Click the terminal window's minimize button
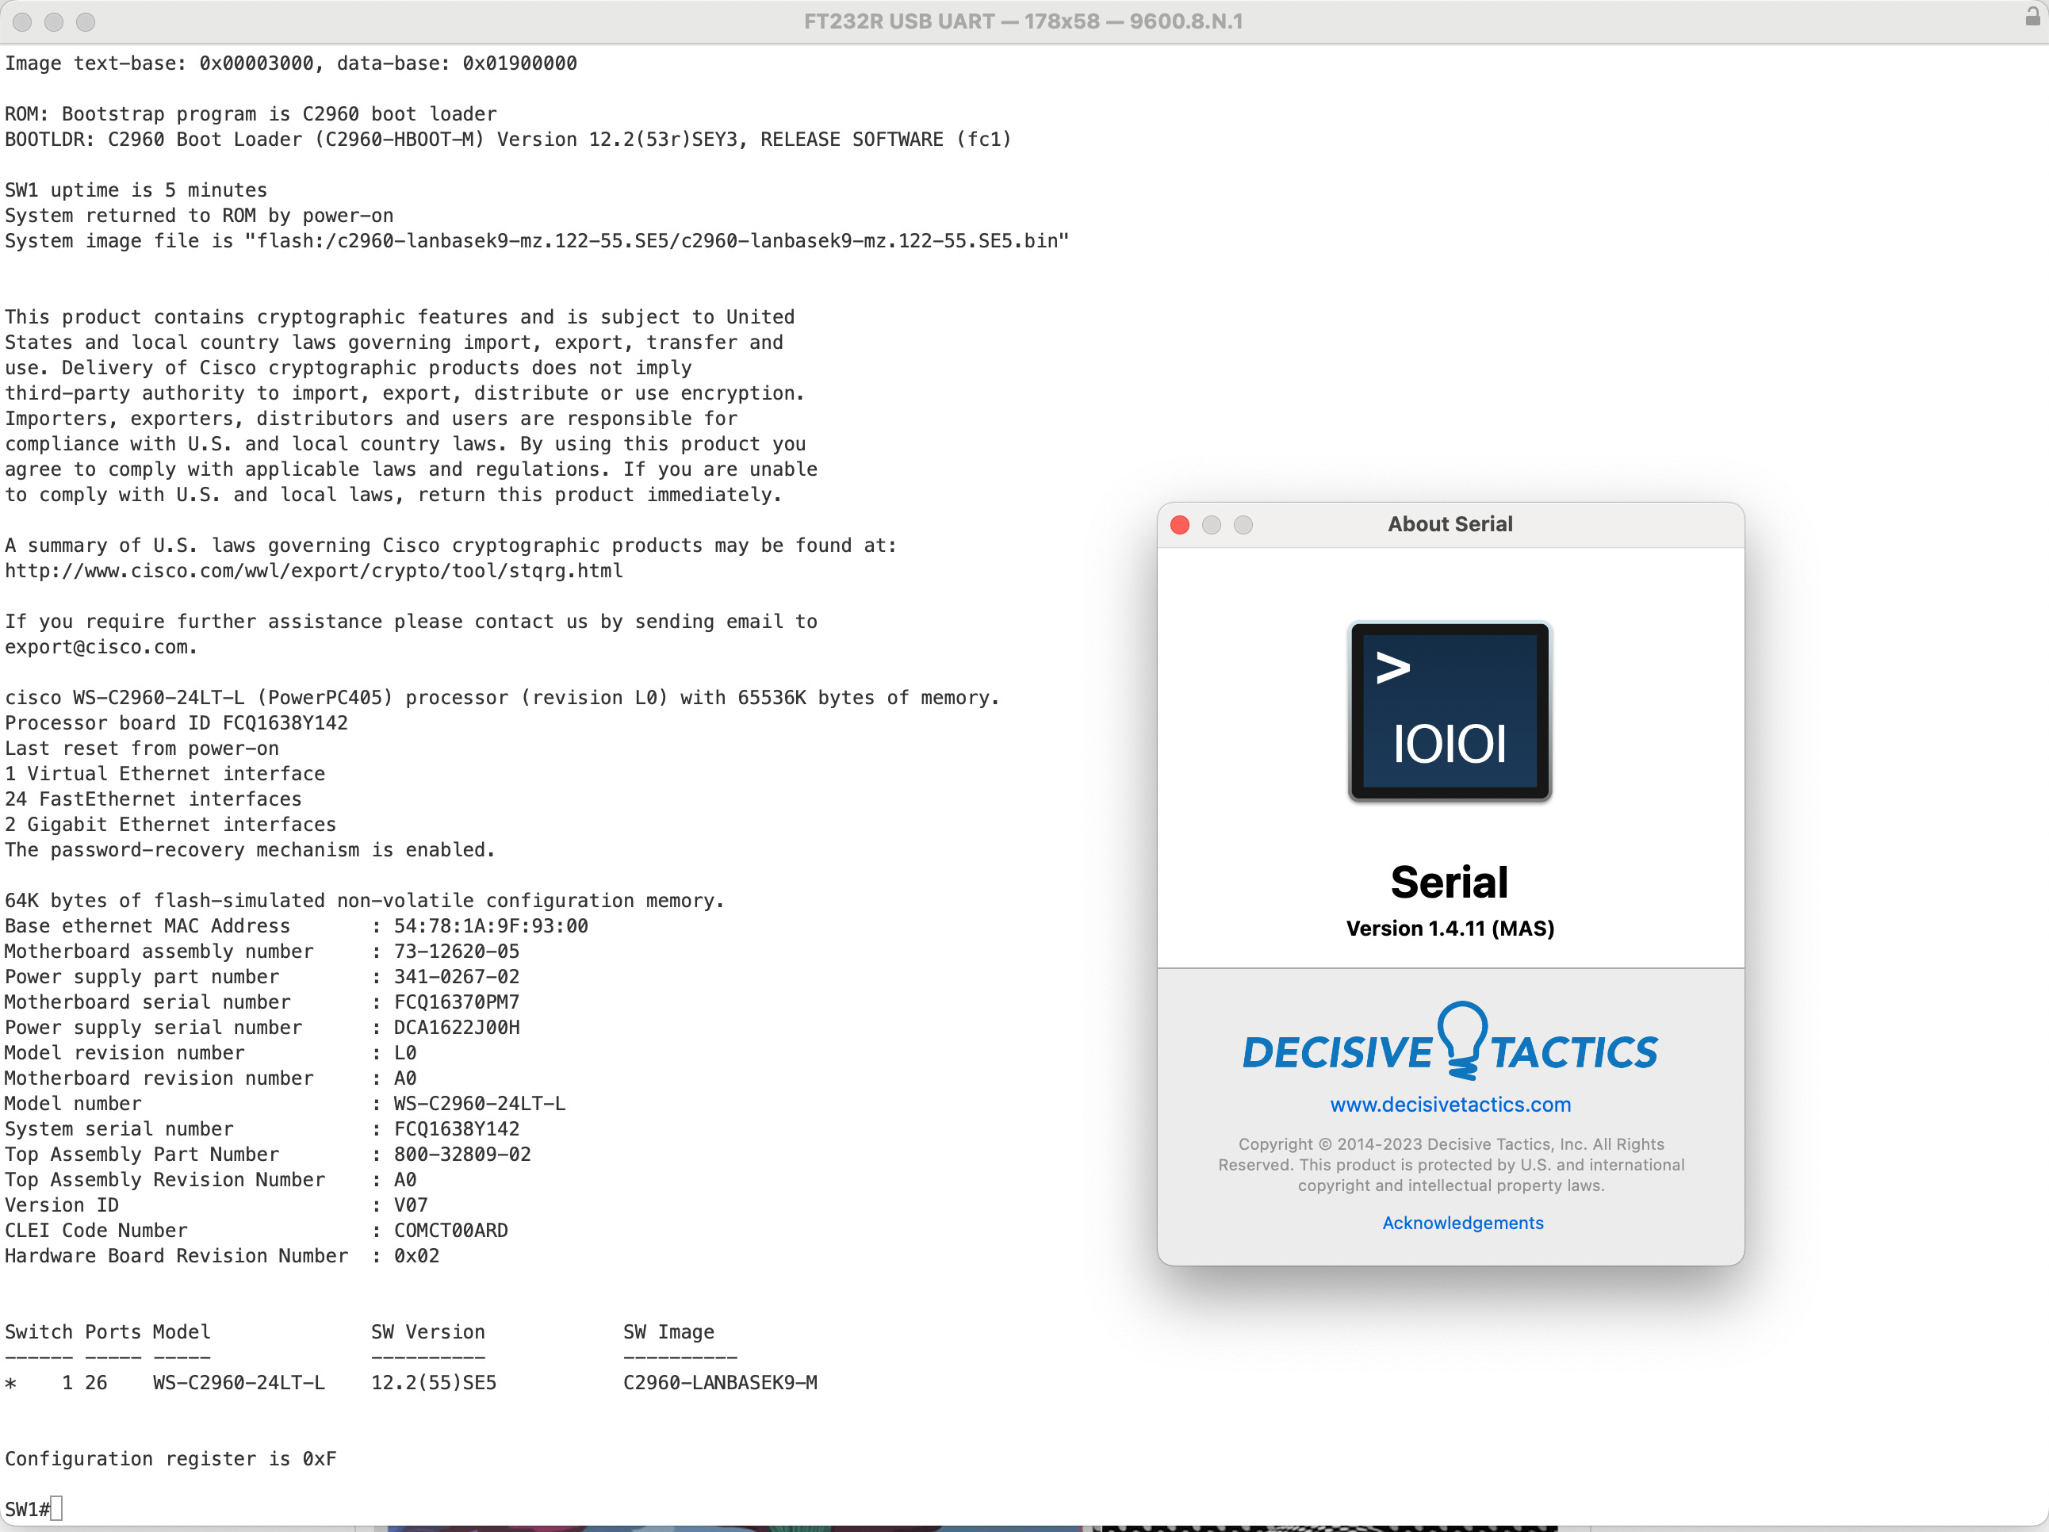Image resolution: width=2049 pixels, height=1532 pixels. pyautogui.click(x=54, y=21)
